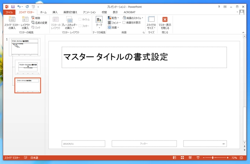The width and height of the screenshot is (250, 164).
Task: Open the PowerPoint Help icon
Action: click(x=219, y=7)
